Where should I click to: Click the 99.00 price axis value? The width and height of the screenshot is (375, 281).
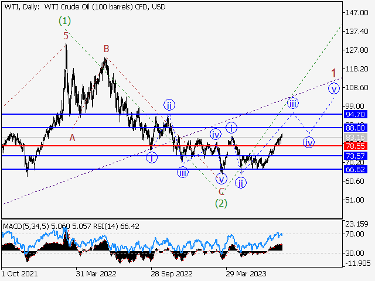(x=355, y=107)
